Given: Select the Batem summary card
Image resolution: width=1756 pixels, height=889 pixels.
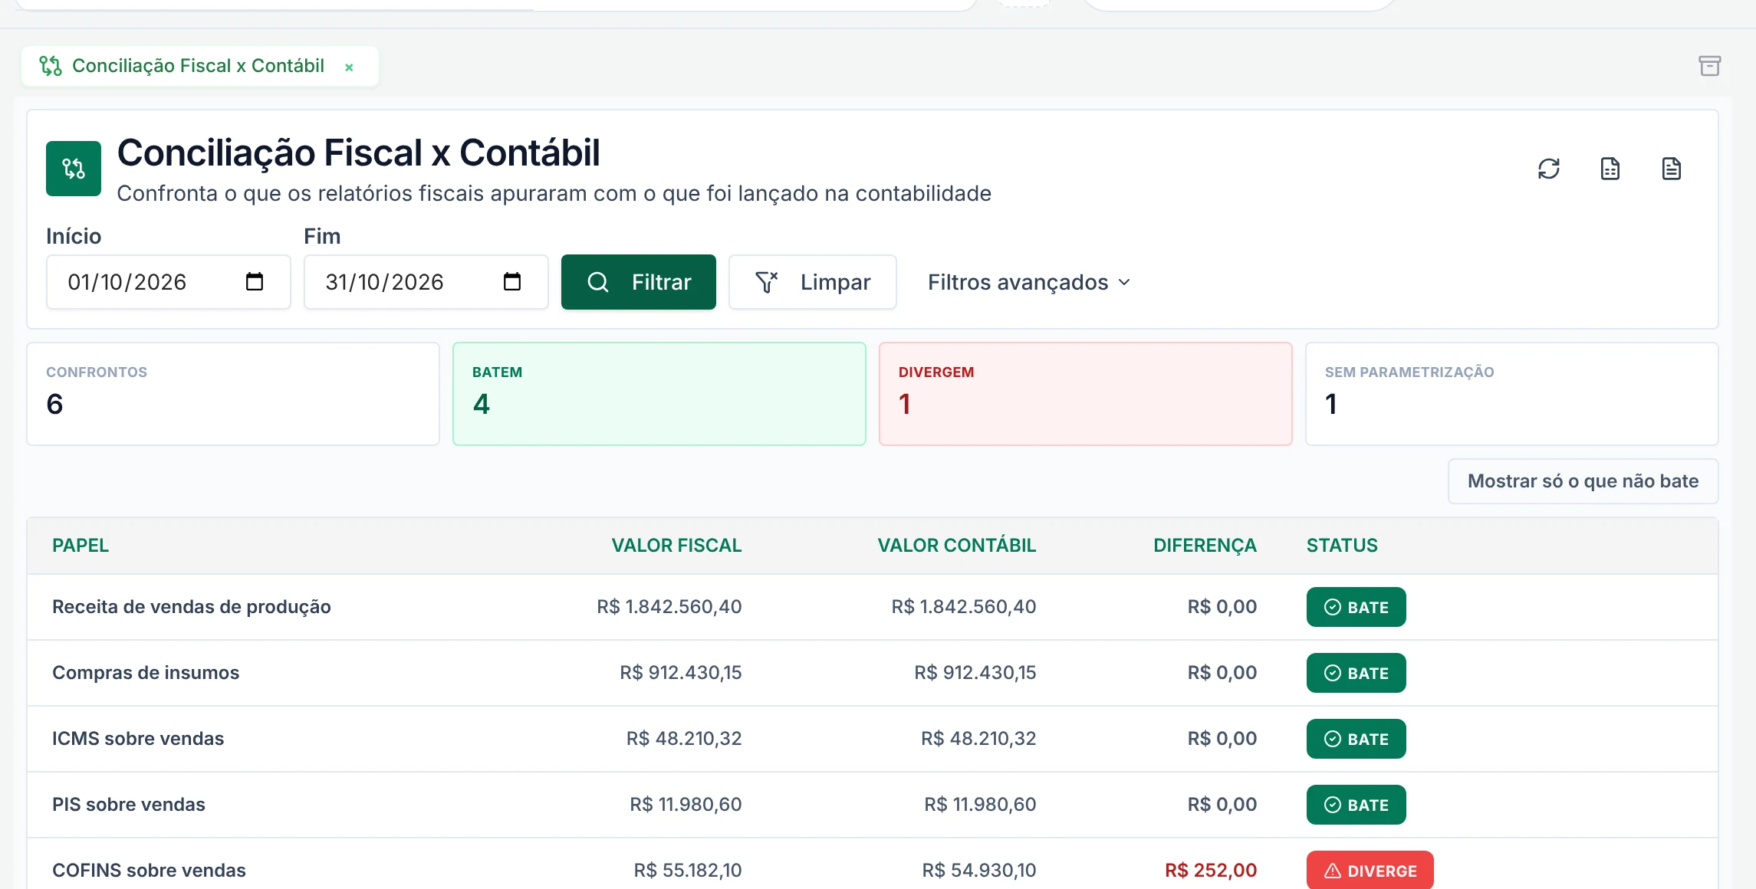Looking at the screenshot, I should [659, 394].
